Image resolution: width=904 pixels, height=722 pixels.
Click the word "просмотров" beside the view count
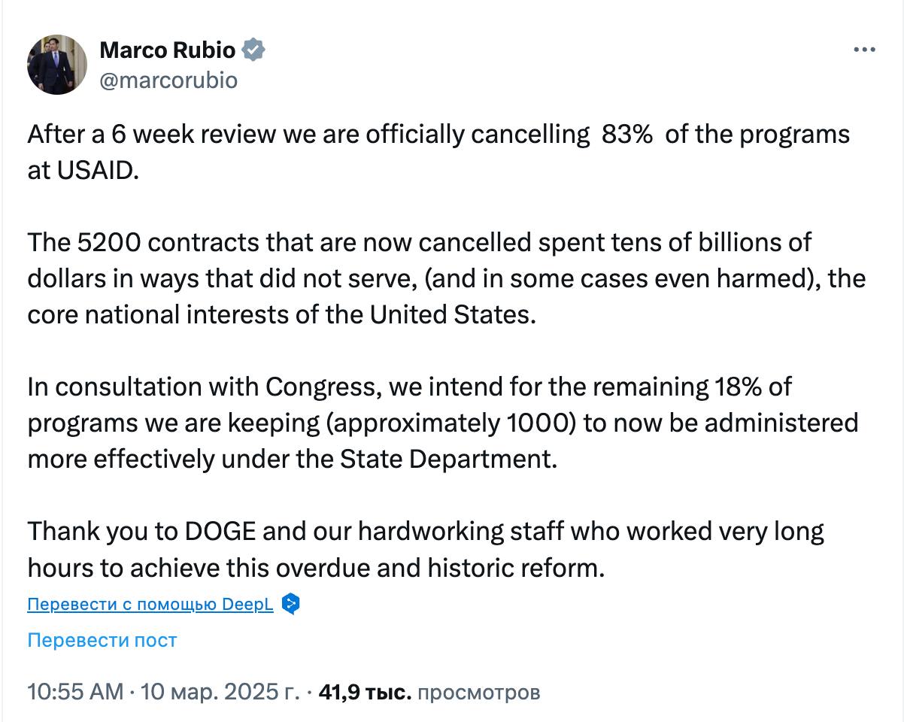[478, 691]
